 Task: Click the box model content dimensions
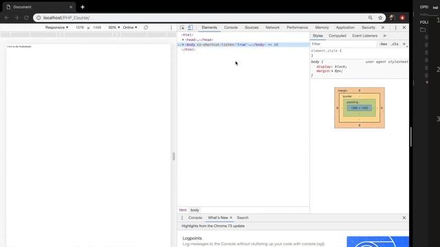tap(360, 108)
